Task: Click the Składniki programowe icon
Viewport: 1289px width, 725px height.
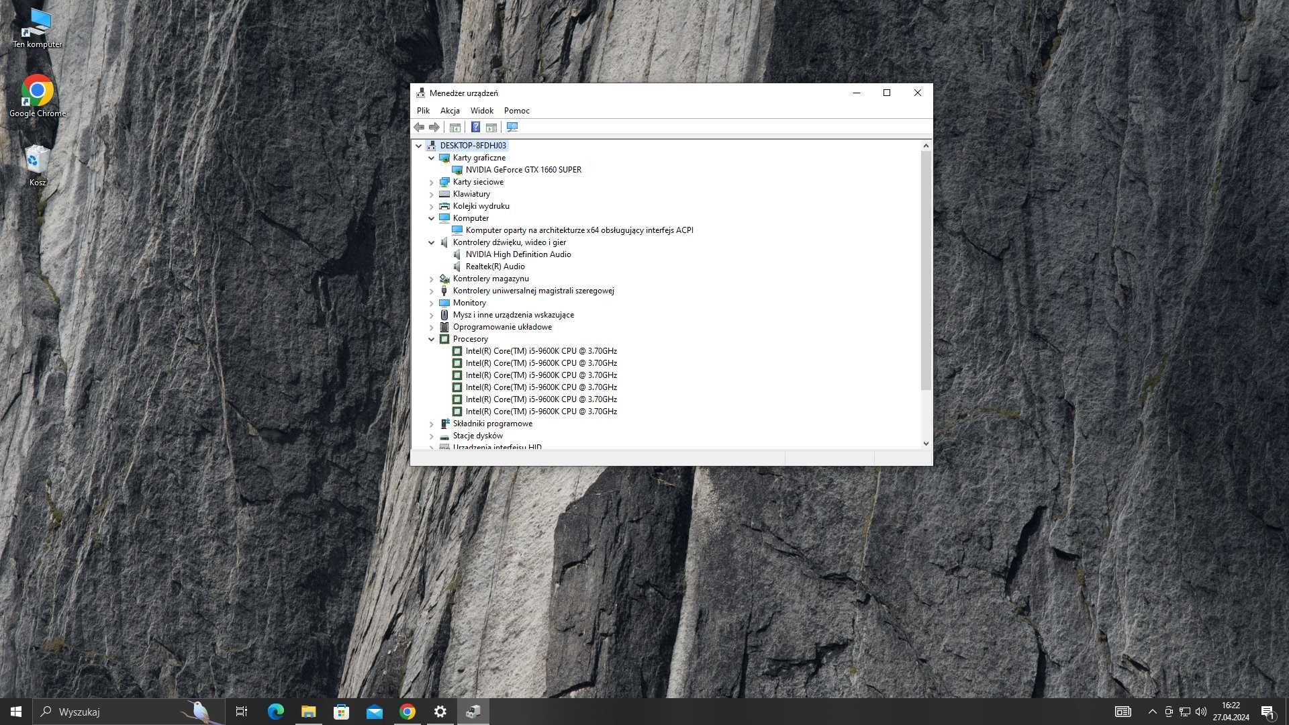Action: pos(444,424)
